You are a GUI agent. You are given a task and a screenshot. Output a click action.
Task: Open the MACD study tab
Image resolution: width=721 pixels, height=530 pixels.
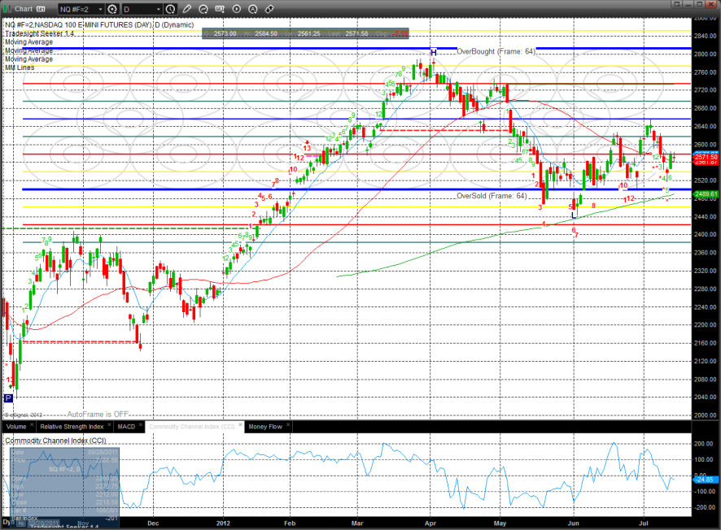(x=126, y=426)
